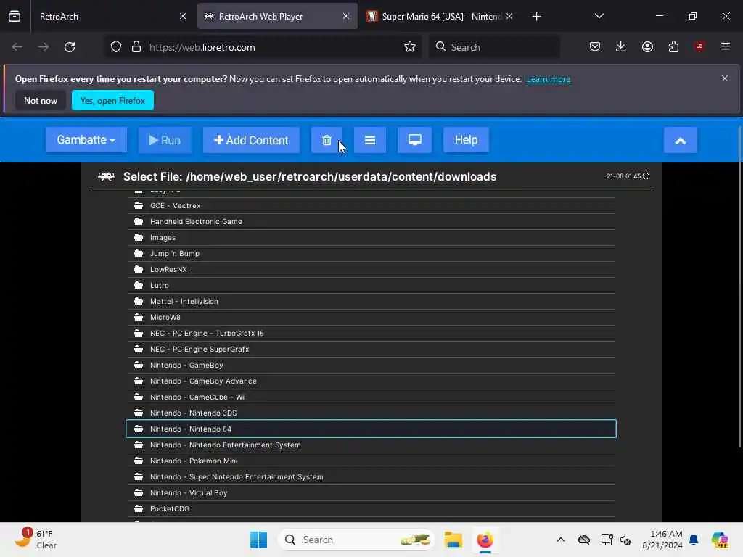Open the Nintendo - Virtual Boy folder
743x557 pixels.
(371, 493)
